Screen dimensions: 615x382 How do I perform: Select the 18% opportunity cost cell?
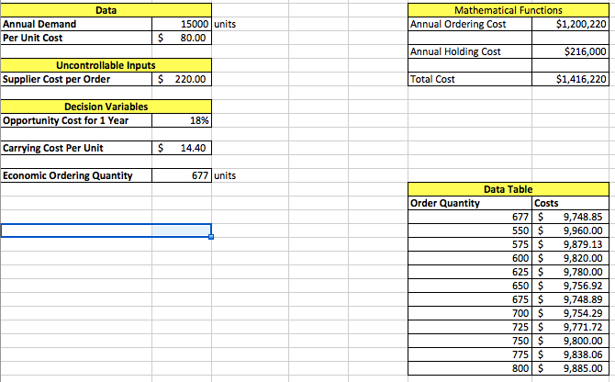[x=182, y=120]
